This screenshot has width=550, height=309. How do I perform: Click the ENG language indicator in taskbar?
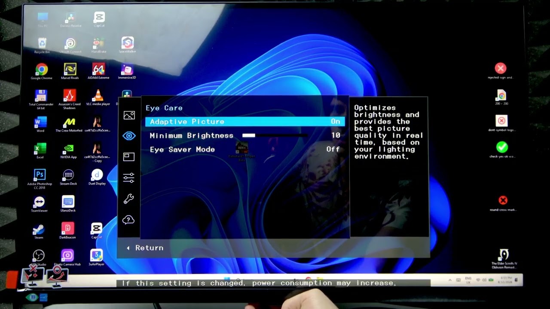point(468,280)
